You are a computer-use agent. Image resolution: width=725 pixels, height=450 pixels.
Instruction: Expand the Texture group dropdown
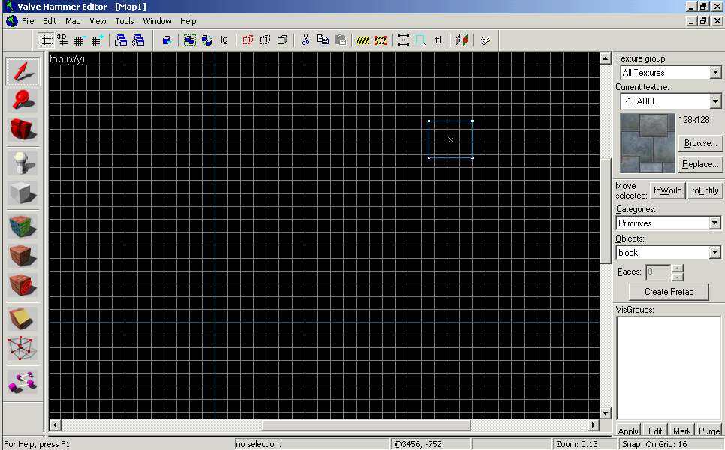pos(715,73)
